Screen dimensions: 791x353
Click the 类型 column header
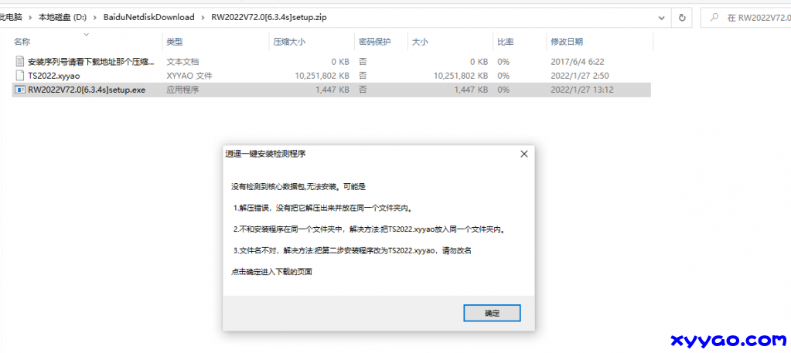click(x=175, y=42)
